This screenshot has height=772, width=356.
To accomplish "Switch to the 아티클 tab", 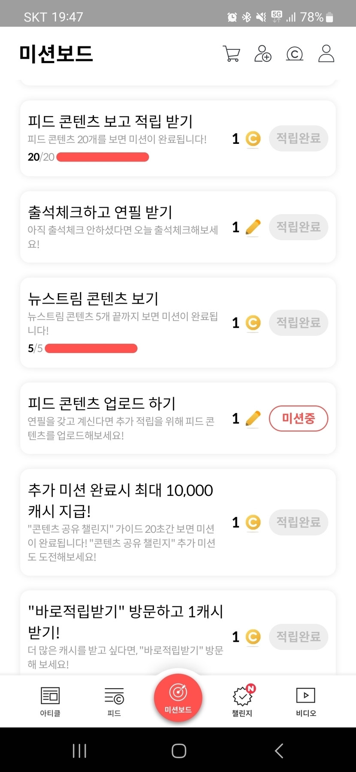I will (x=50, y=702).
